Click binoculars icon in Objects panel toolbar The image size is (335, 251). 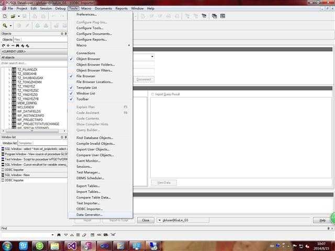17,45
